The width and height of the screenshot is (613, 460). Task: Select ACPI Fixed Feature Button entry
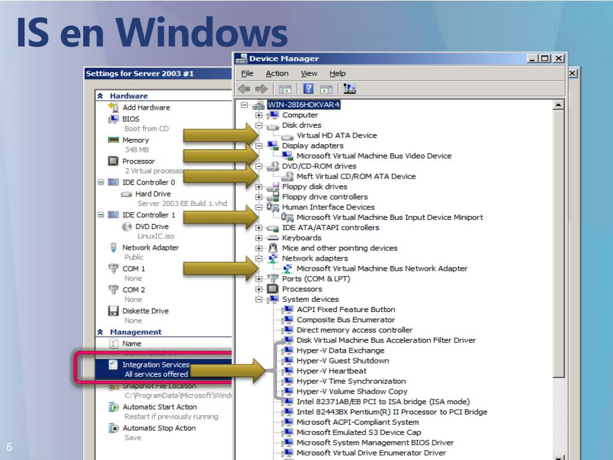(346, 310)
